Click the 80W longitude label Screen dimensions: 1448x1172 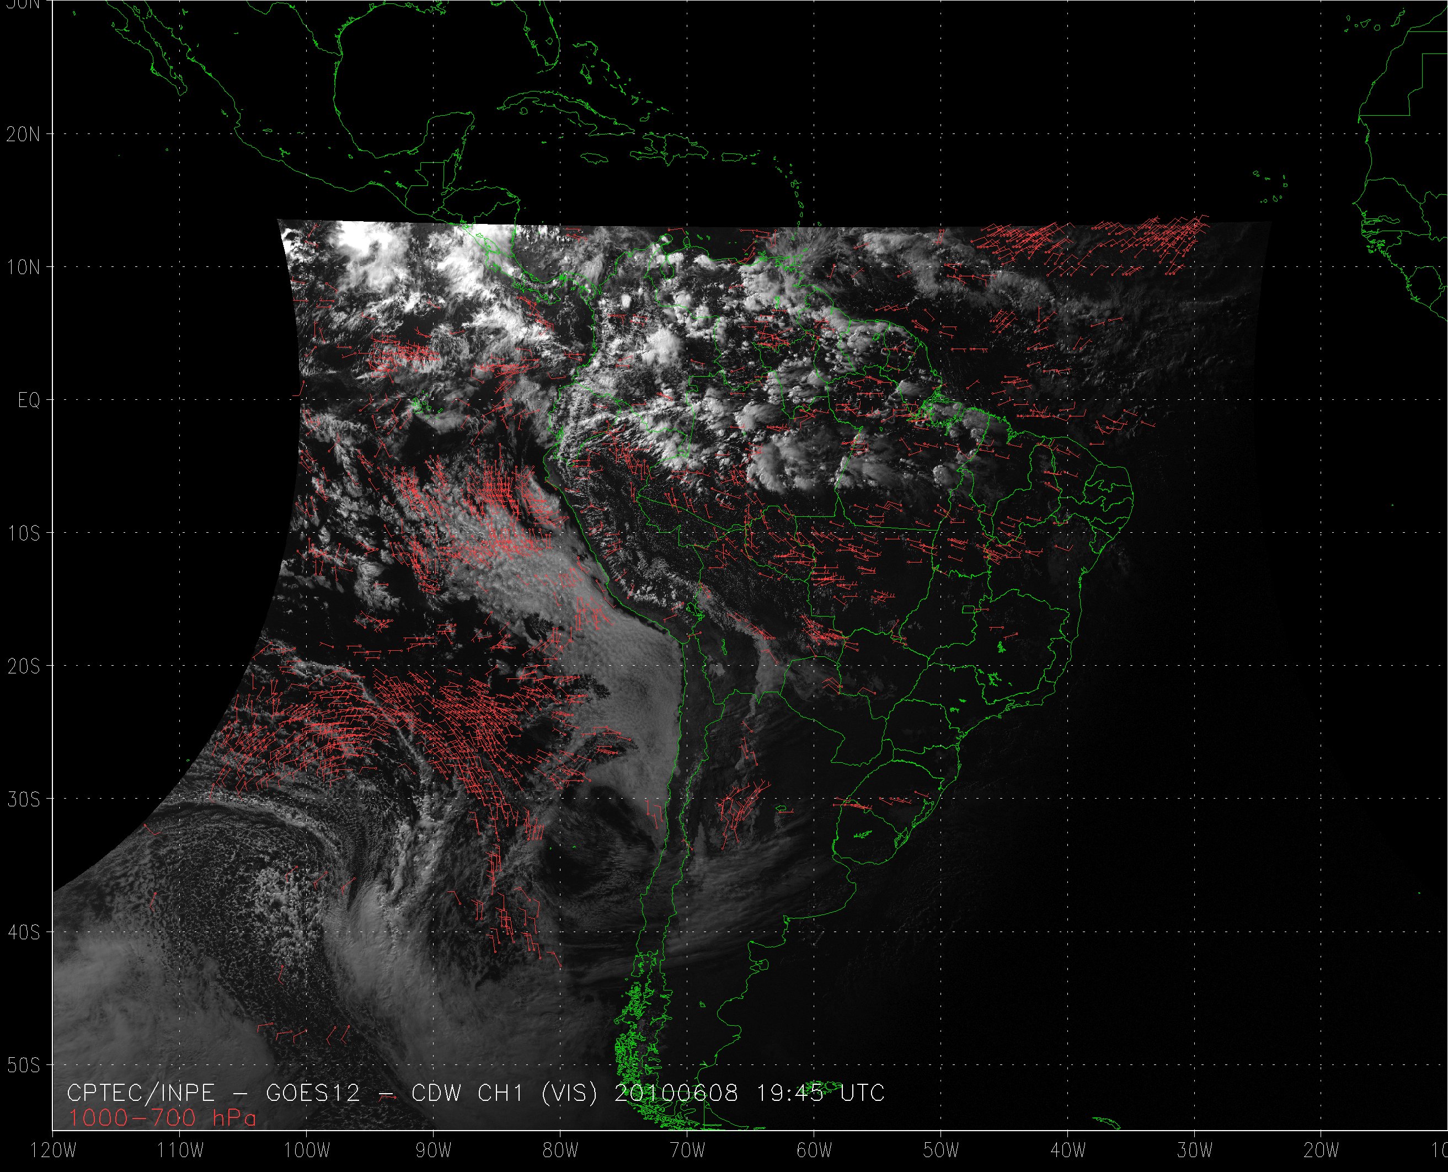pyautogui.click(x=560, y=1150)
